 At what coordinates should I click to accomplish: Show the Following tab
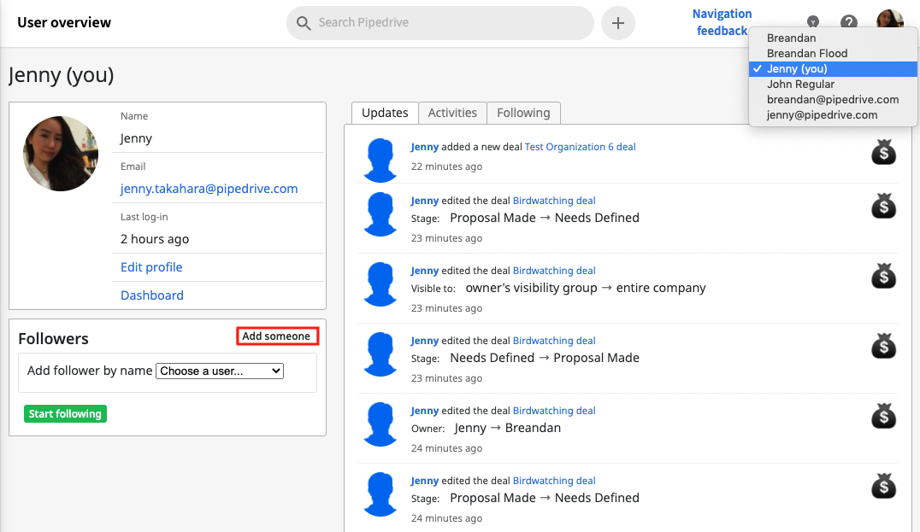(523, 113)
